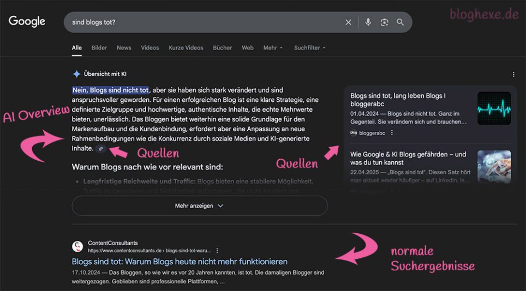Switch to the Web tab
This screenshot has height=291, width=526.
[248, 47]
